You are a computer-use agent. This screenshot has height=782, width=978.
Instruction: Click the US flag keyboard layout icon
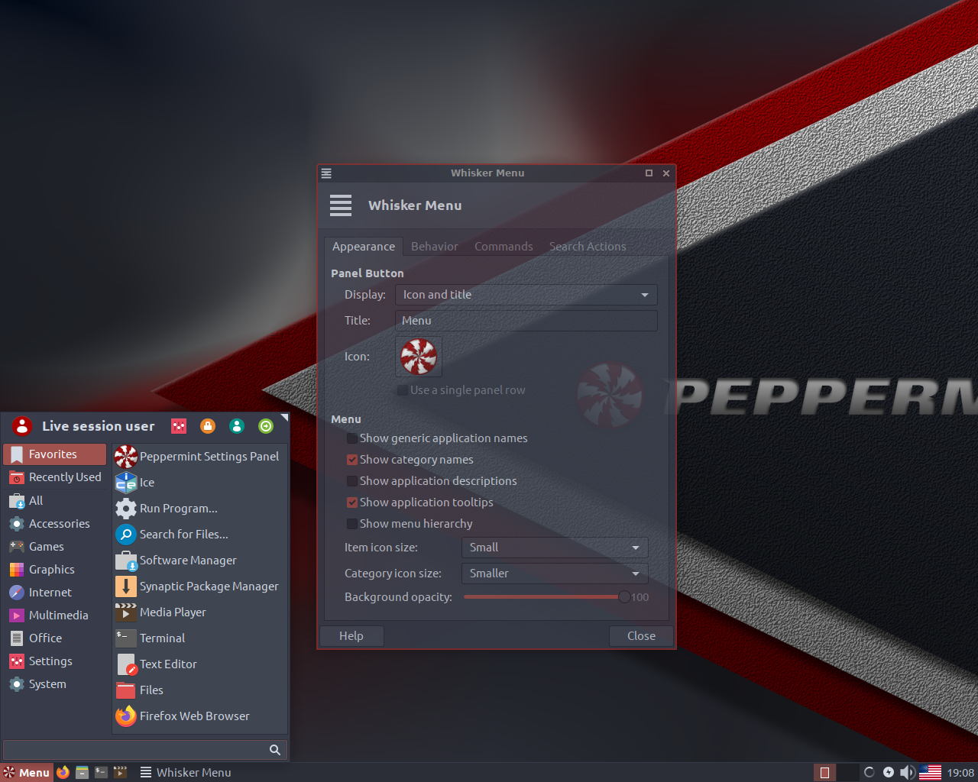click(930, 772)
